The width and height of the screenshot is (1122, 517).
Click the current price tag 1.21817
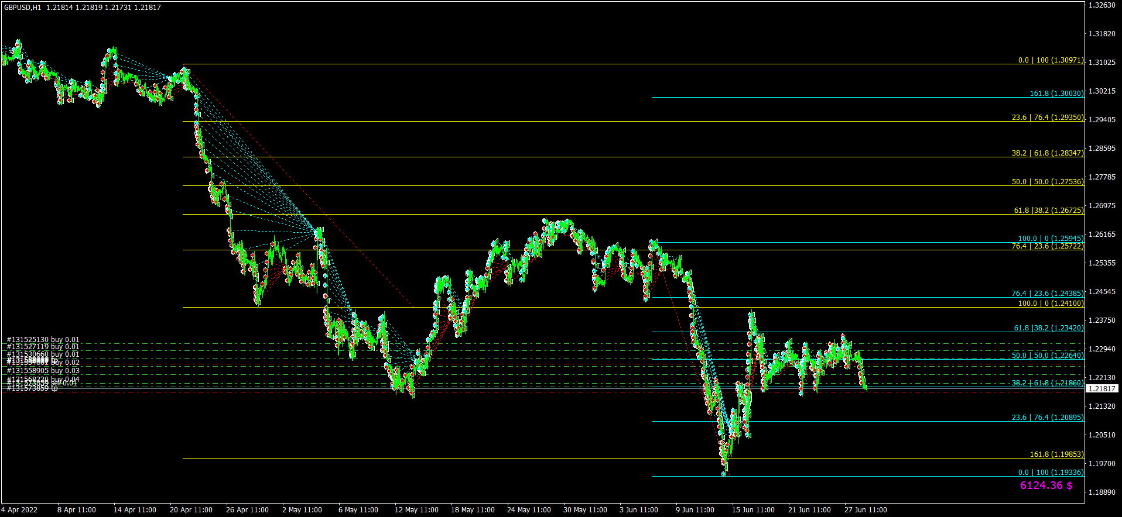1102,389
